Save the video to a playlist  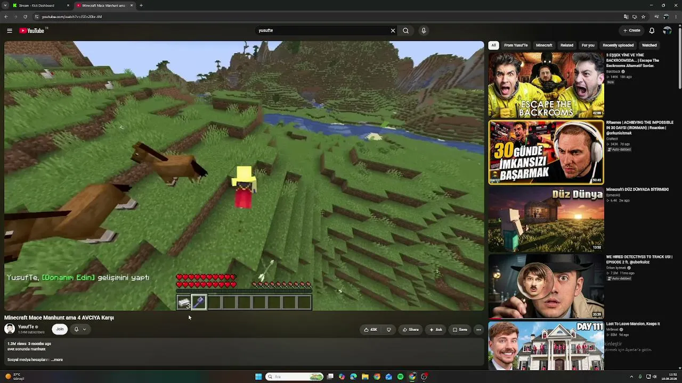460,330
